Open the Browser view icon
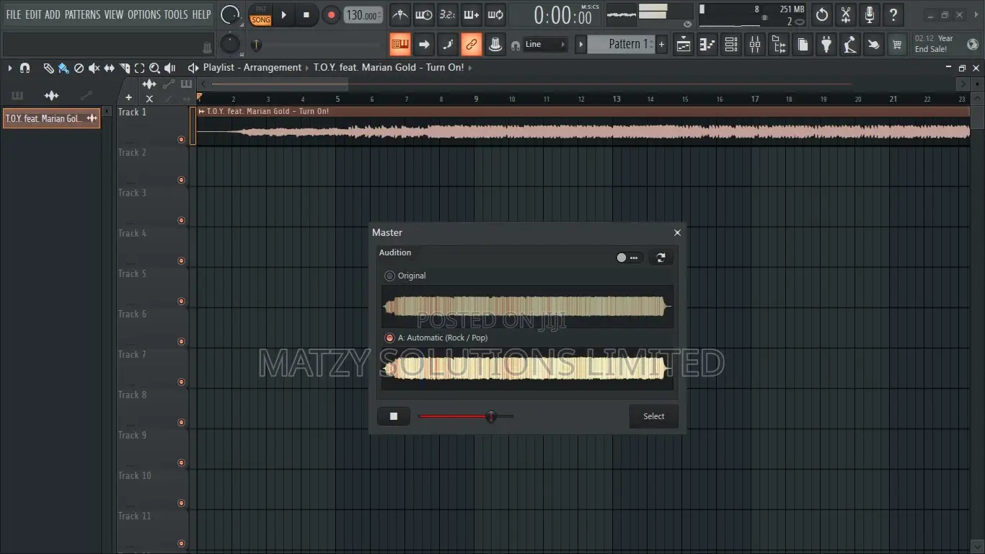985x554 pixels. point(779,45)
